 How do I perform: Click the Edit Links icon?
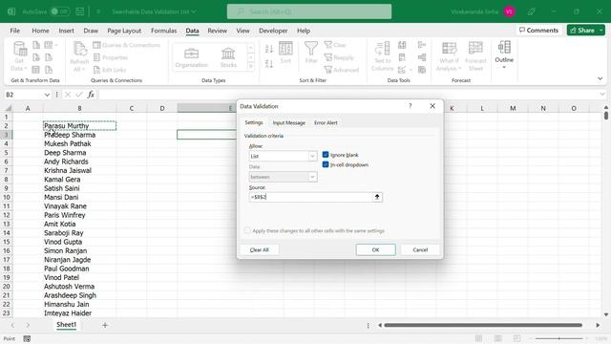(x=110, y=70)
